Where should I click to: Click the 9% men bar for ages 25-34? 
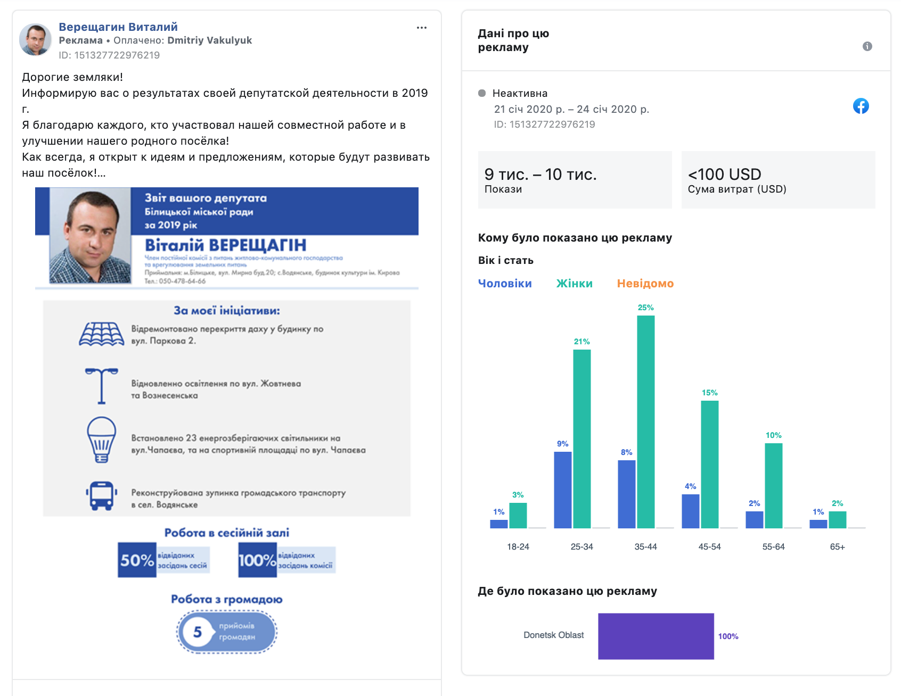562,490
